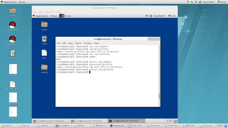Open guest Applications menu in Virt Viewer
The image size is (228, 128).
tap(40, 16)
